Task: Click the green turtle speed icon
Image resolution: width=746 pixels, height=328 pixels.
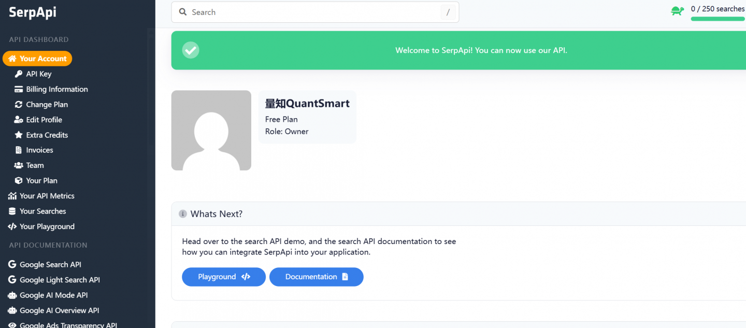Action: tap(677, 10)
